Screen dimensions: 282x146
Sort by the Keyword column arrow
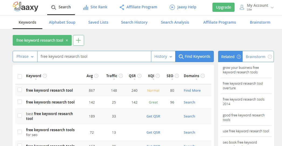click(x=36, y=79)
